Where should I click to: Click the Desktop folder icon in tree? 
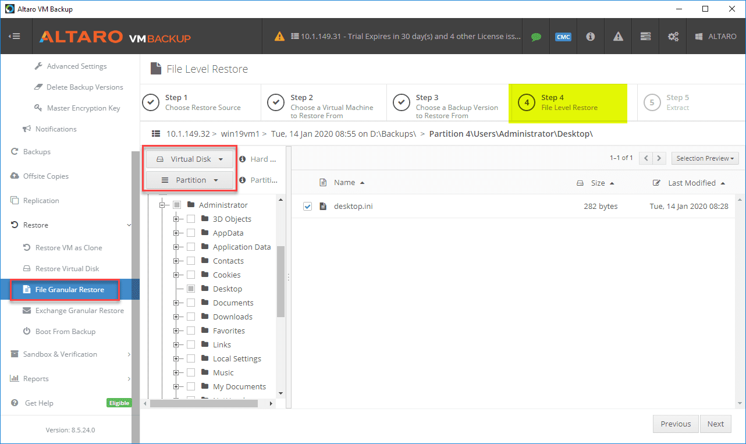204,289
